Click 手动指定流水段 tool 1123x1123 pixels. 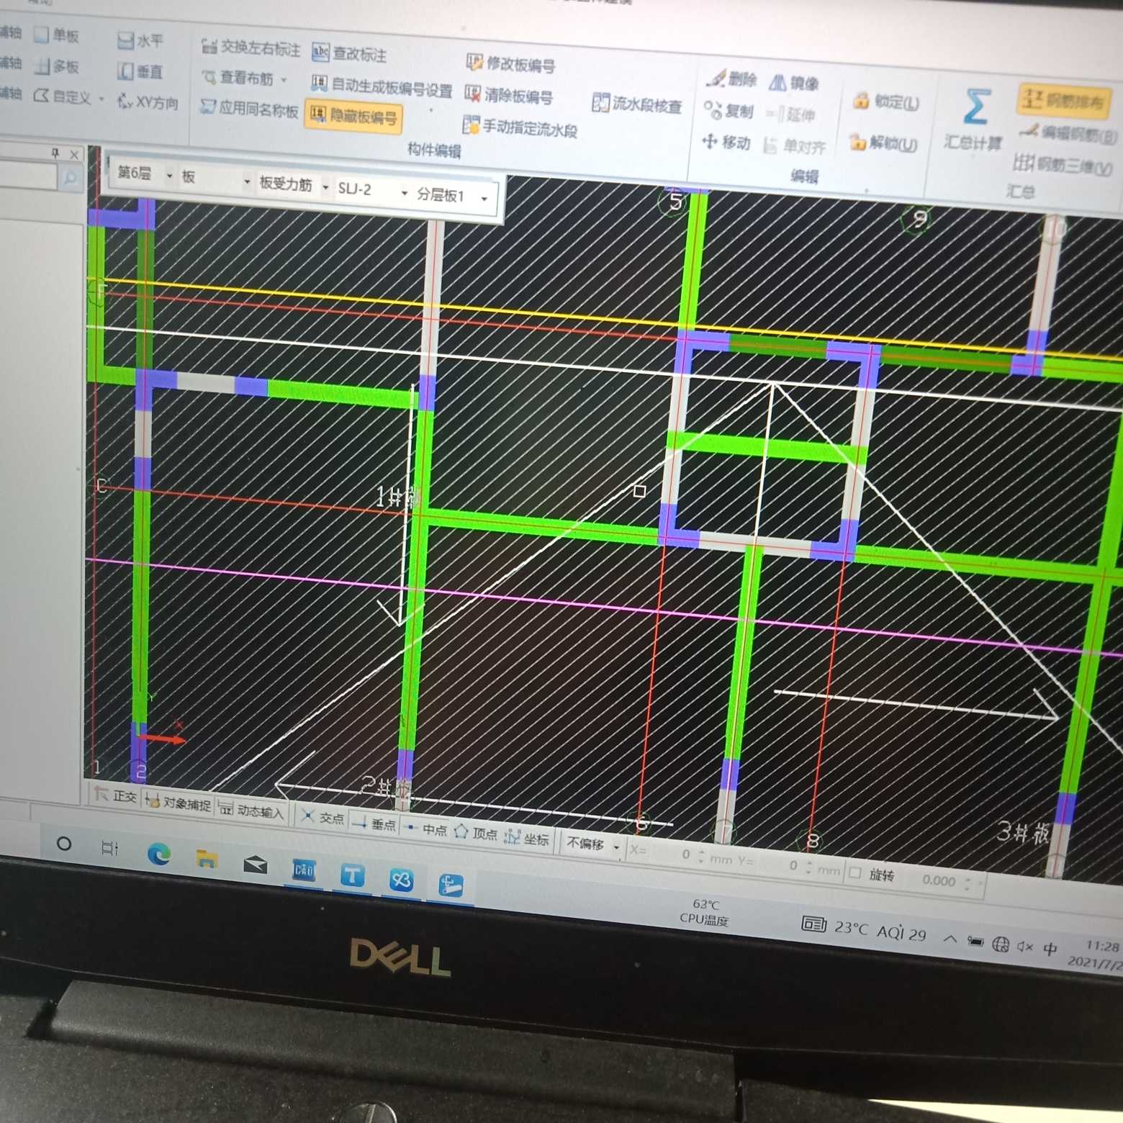[520, 127]
